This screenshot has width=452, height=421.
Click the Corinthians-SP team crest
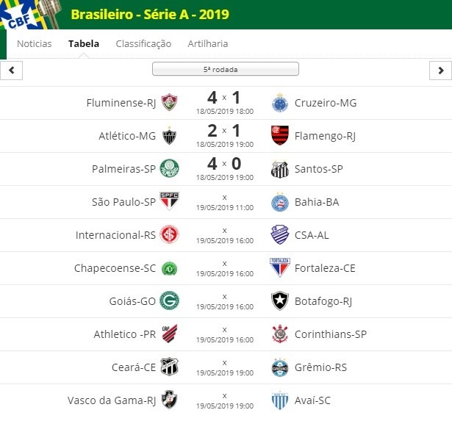click(279, 334)
